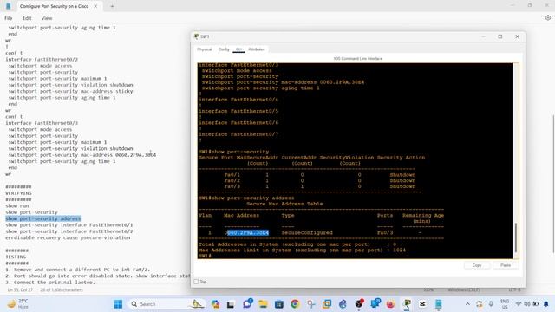The height and width of the screenshot is (312, 555).
Task: Click 'show port-security interface FastEthernet0/1' line
Action: (69, 225)
